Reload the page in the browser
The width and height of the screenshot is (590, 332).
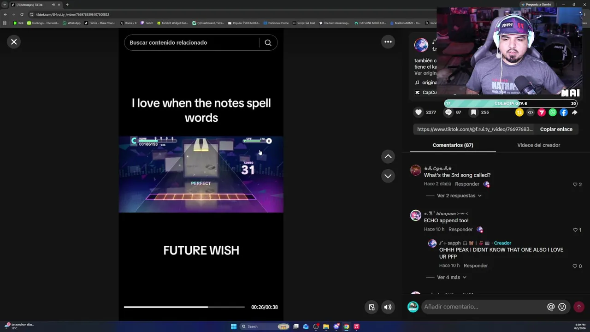tap(22, 14)
